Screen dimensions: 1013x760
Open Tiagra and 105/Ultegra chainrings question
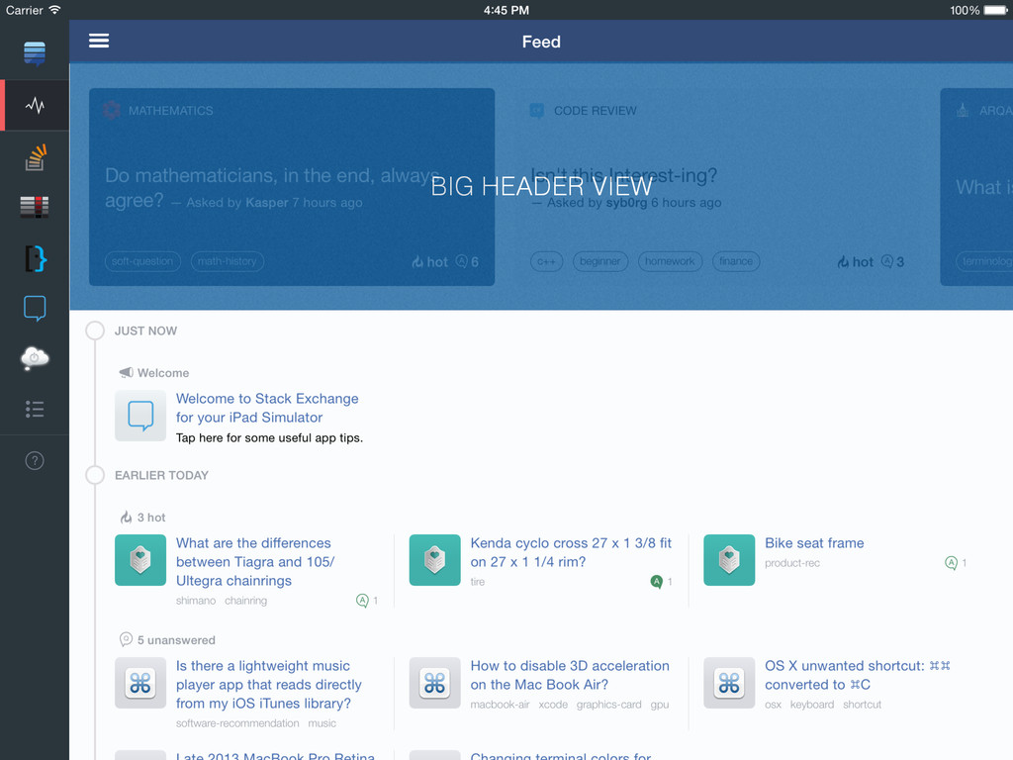[255, 562]
